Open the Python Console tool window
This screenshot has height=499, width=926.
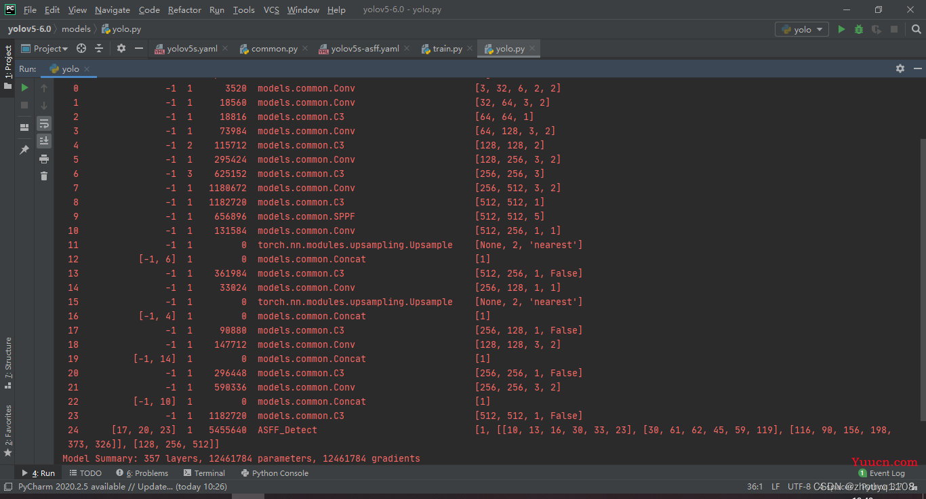pyautogui.click(x=273, y=473)
